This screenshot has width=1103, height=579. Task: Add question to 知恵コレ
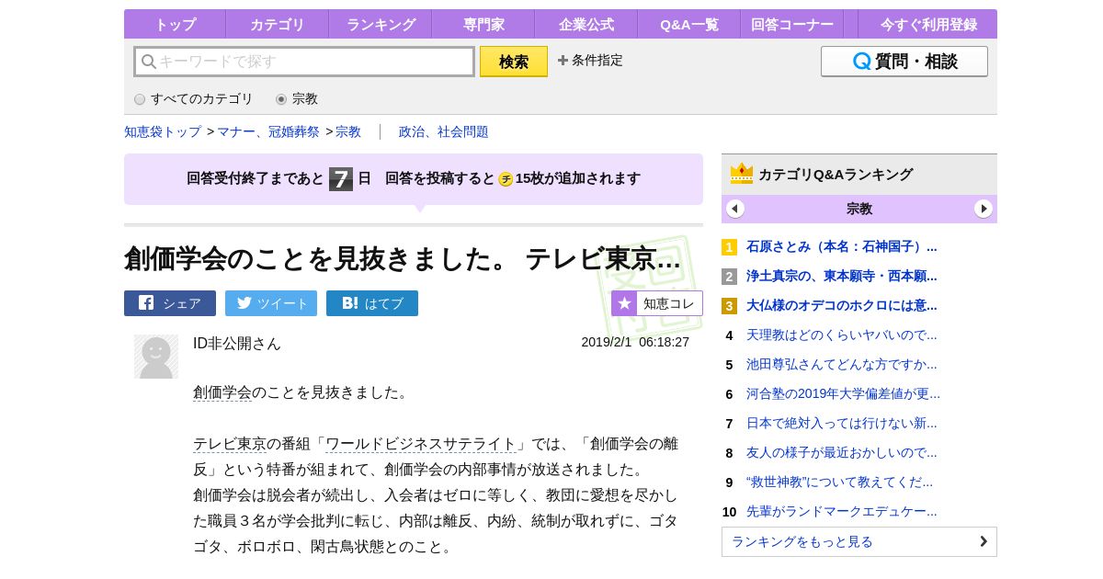[x=657, y=303]
